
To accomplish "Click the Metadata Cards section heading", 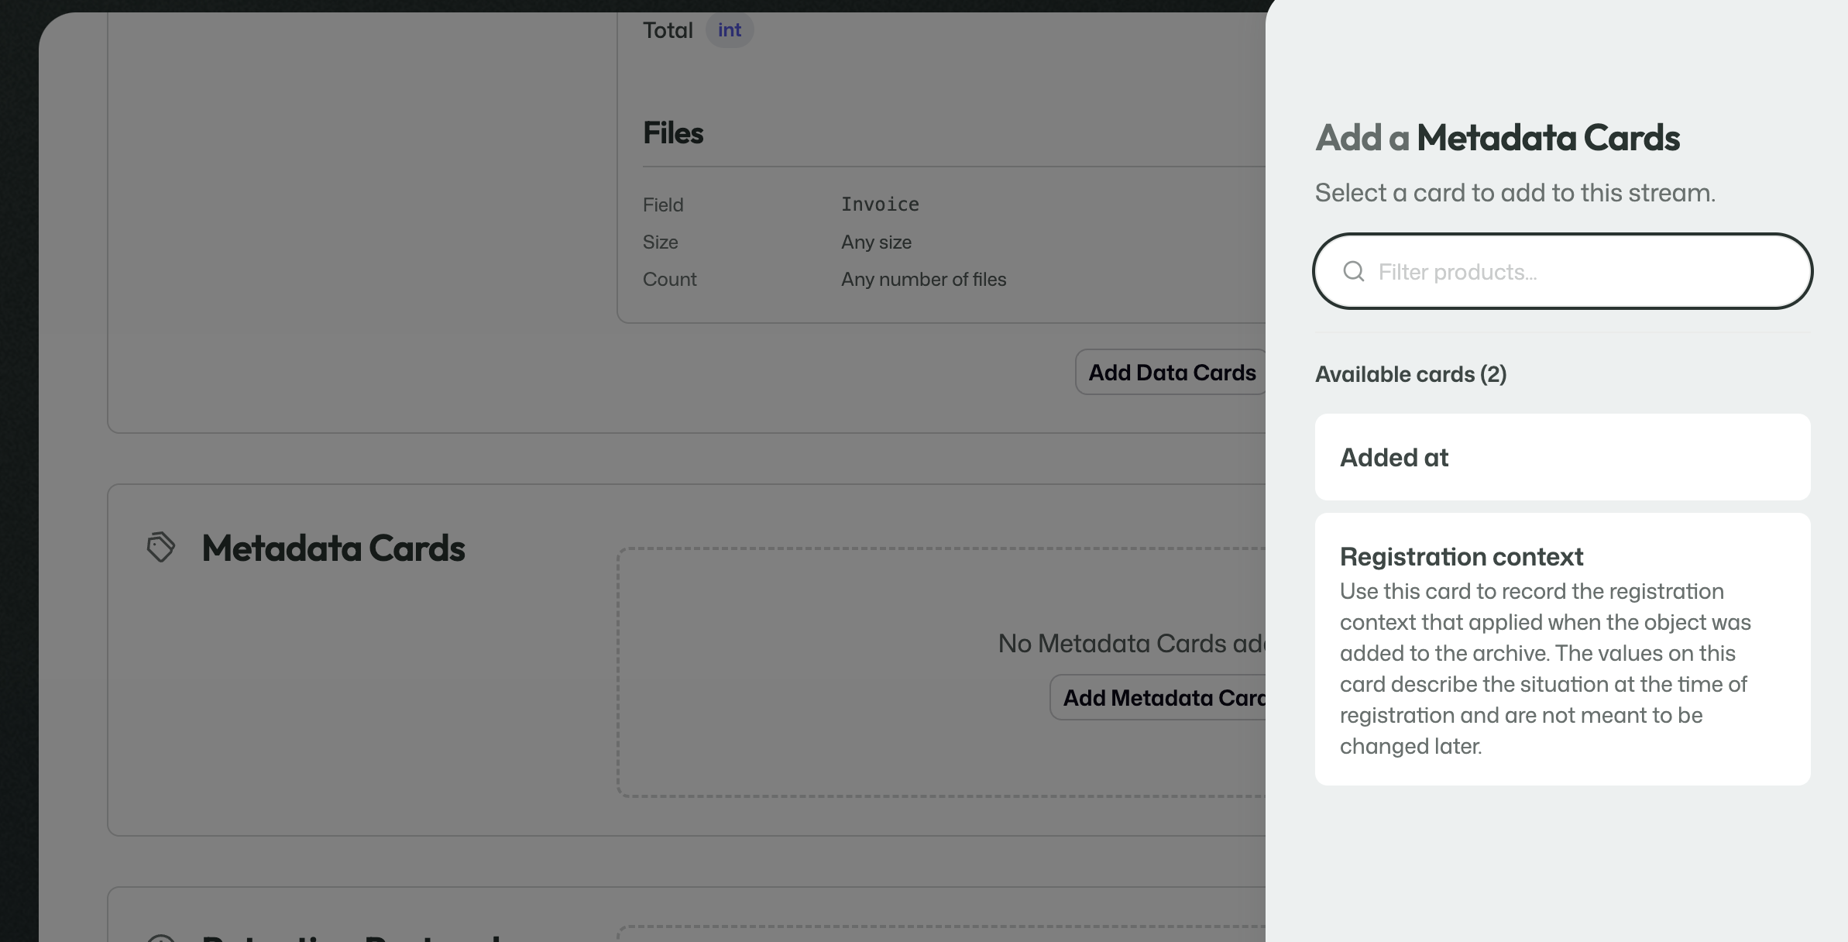I will (334, 548).
